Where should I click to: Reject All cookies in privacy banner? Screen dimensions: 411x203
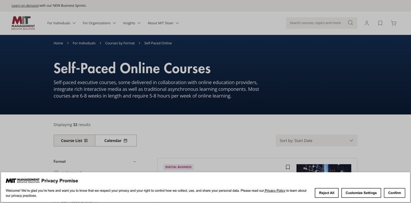[x=327, y=193]
